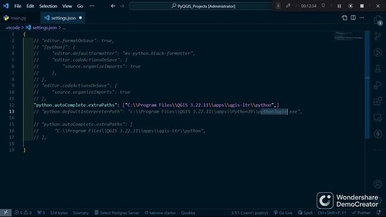The width and height of the screenshot is (386, 217).
Task: Open the Remote Explorer view
Action: pyautogui.click(x=378, y=118)
